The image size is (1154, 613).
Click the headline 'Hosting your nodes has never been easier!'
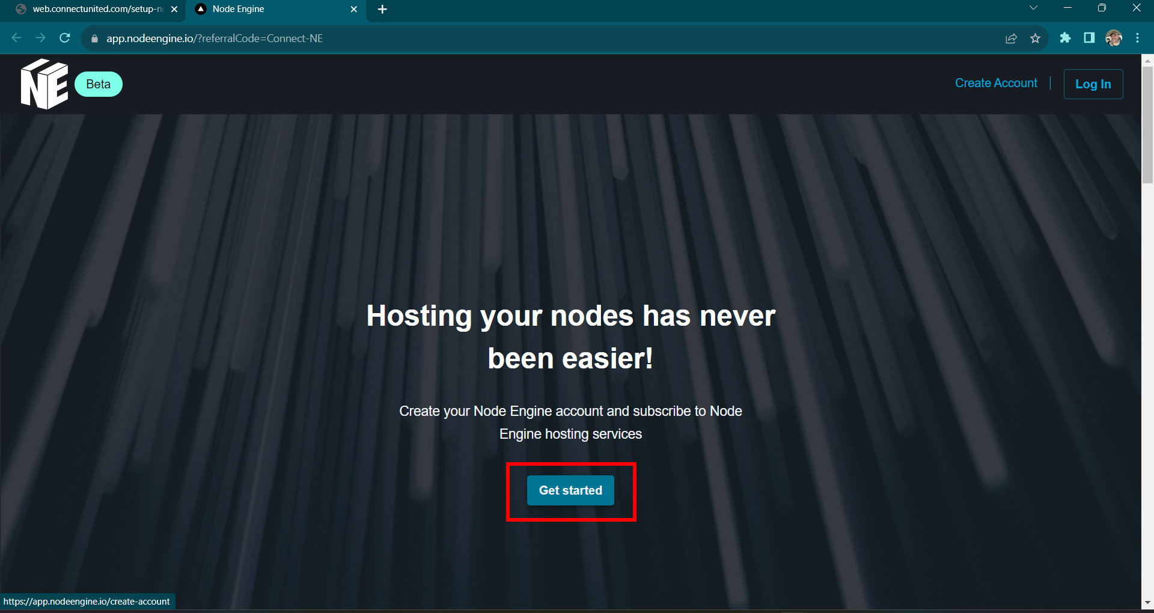(570, 337)
